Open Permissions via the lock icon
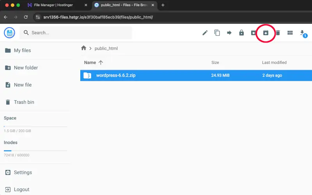 [x=241, y=33]
